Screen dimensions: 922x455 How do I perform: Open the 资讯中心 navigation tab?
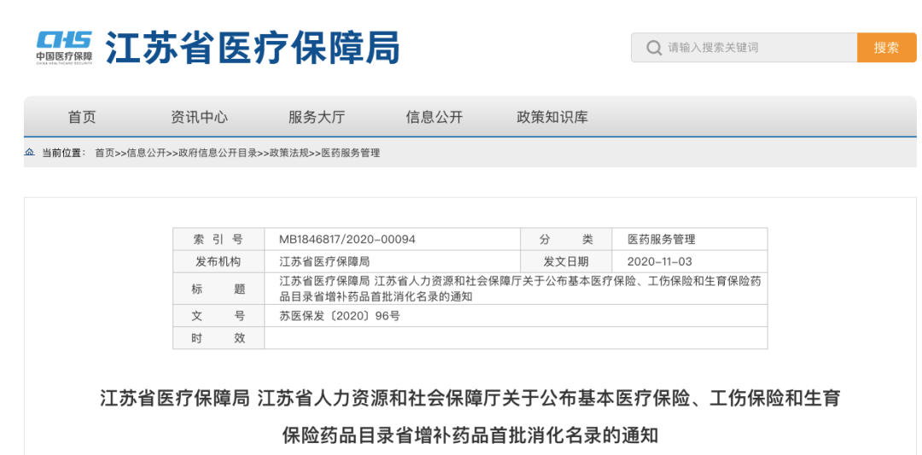point(199,117)
